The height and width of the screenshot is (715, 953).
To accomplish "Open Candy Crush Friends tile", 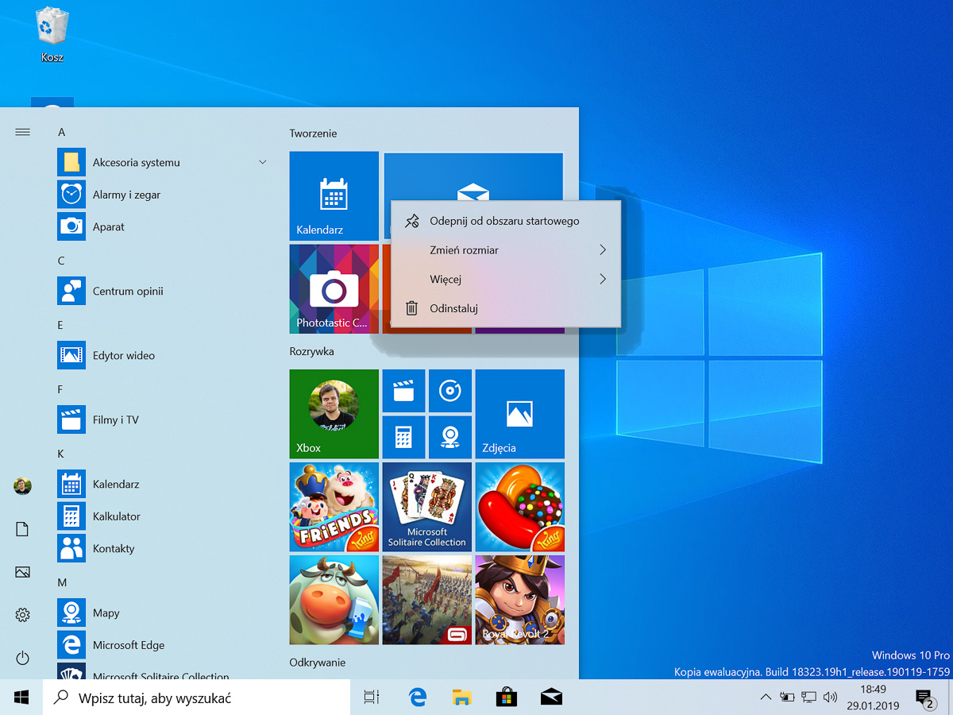I will point(334,507).
